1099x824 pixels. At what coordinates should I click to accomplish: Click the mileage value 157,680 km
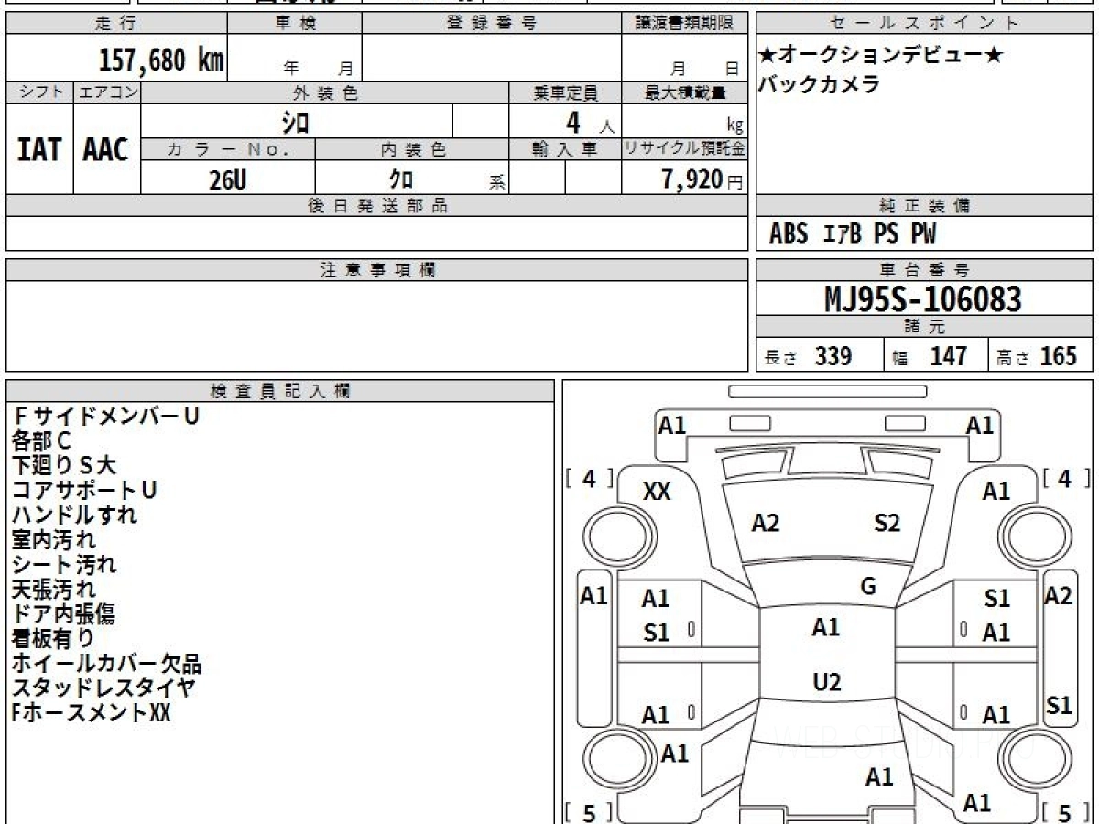(x=161, y=60)
